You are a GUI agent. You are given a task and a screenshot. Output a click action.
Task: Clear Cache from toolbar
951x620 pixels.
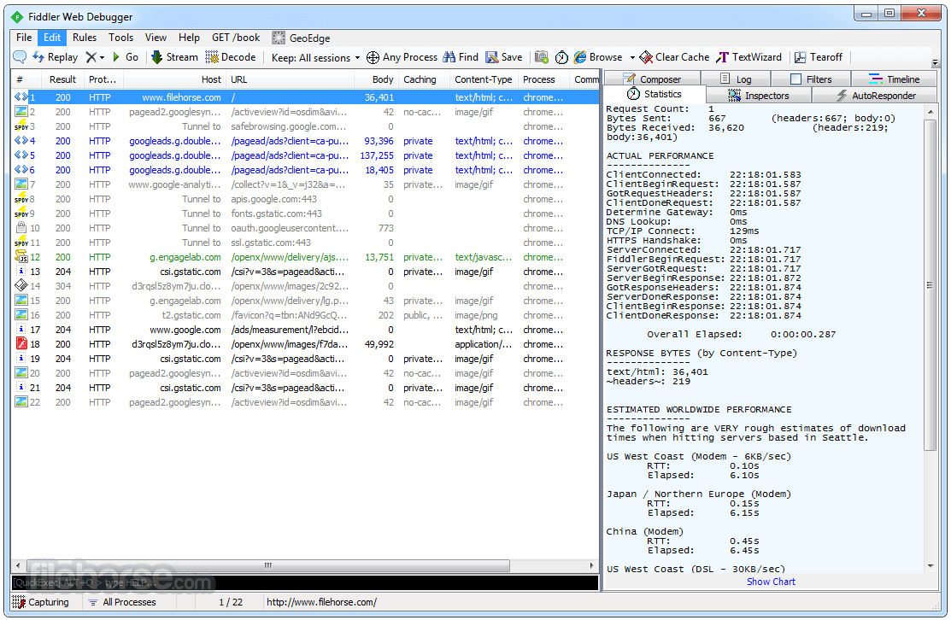[674, 57]
